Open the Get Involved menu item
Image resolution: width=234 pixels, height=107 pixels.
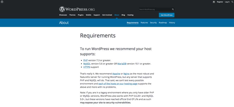click(107, 15)
